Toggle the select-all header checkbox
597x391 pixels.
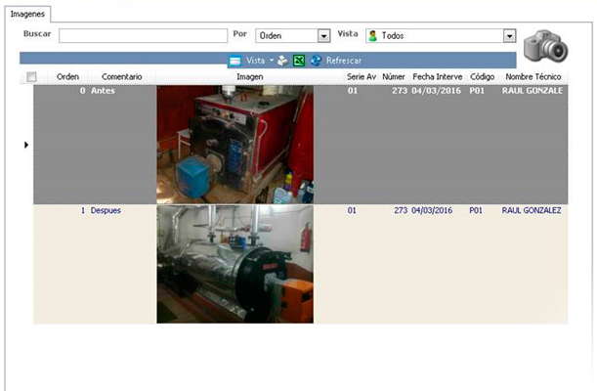pos(31,77)
